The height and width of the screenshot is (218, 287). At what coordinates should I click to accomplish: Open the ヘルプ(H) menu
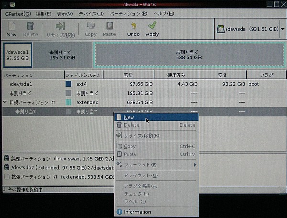pos(164,14)
